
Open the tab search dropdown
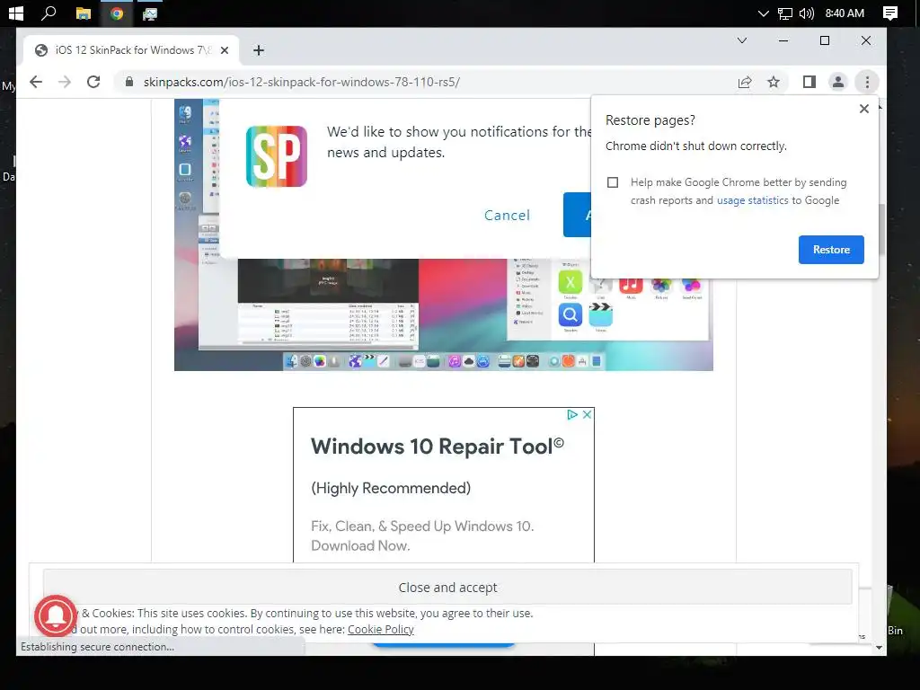[x=741, y=40]
